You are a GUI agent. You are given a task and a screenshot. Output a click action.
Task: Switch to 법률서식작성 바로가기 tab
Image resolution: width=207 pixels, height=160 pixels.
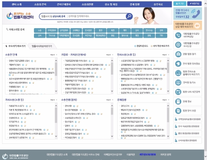[42, 46]
